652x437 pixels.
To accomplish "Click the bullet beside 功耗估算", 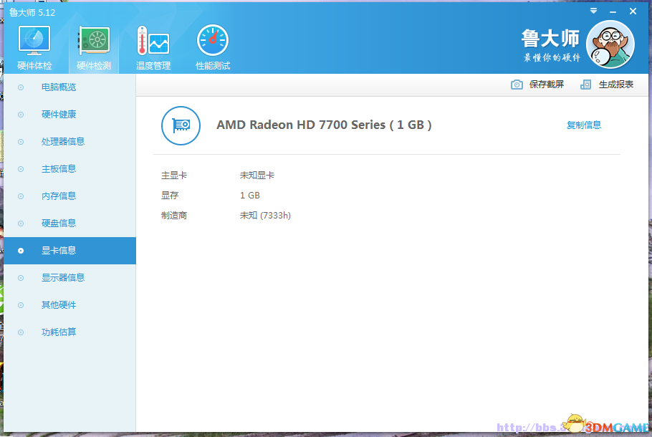I will [21, 332].
